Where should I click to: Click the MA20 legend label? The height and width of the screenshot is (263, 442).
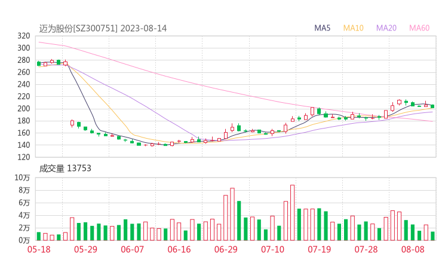click(x=386, y=28)
